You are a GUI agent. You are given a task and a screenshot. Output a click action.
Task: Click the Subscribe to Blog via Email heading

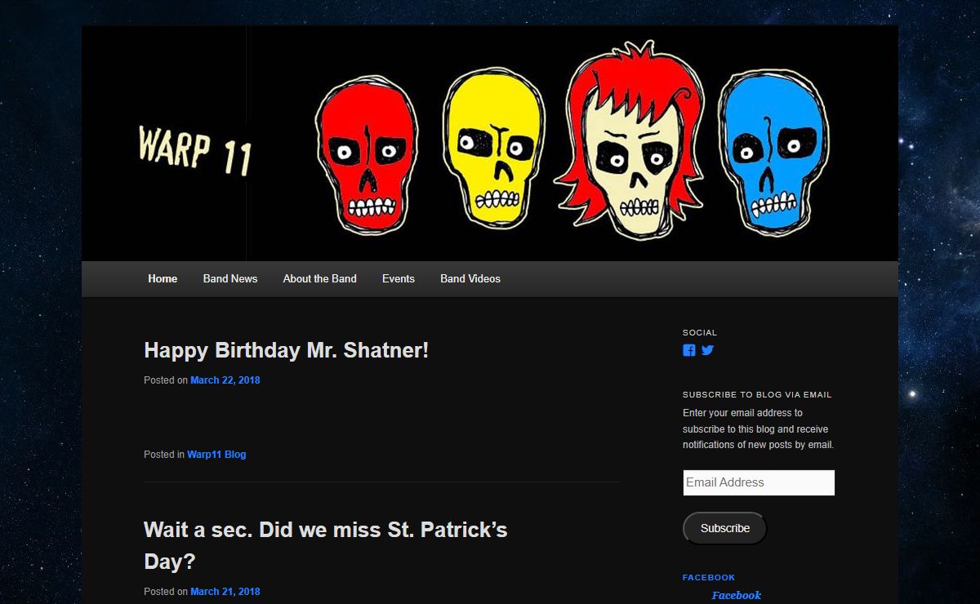pyautogui.click(x=757, y=395)
